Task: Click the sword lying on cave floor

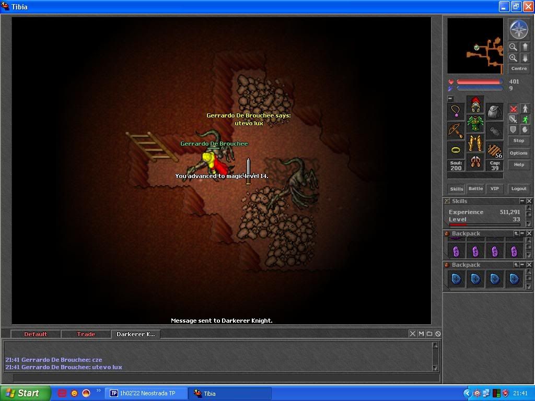Action: point(248,171)
